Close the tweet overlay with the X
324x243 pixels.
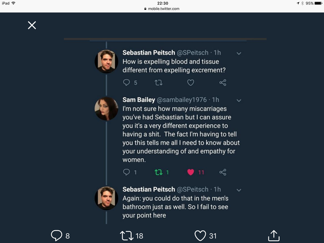(32, 25)
